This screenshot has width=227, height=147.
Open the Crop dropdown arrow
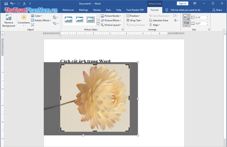coord(186,26)
